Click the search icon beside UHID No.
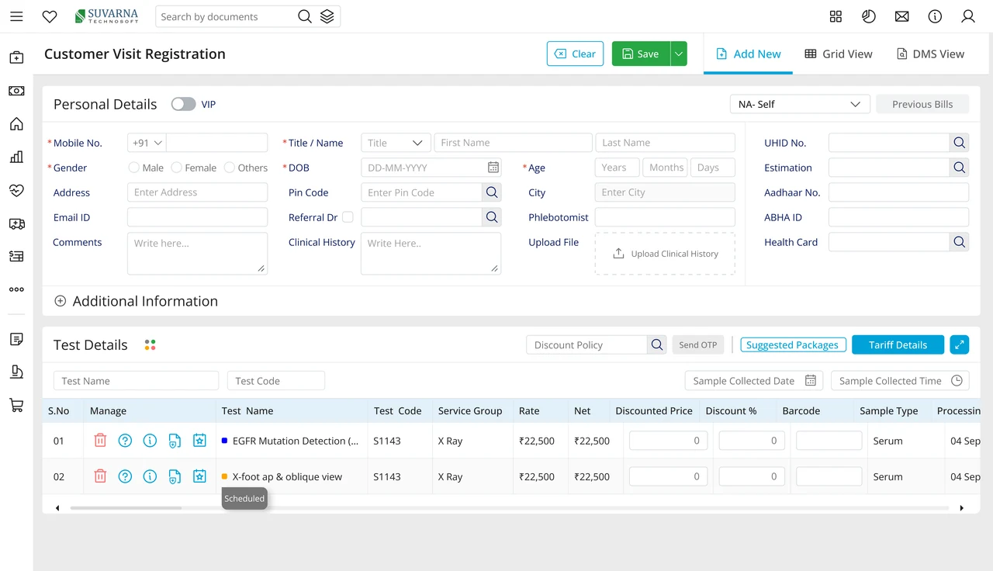Image resolution: width=993 pixels, height=571 pixels. 960,143
